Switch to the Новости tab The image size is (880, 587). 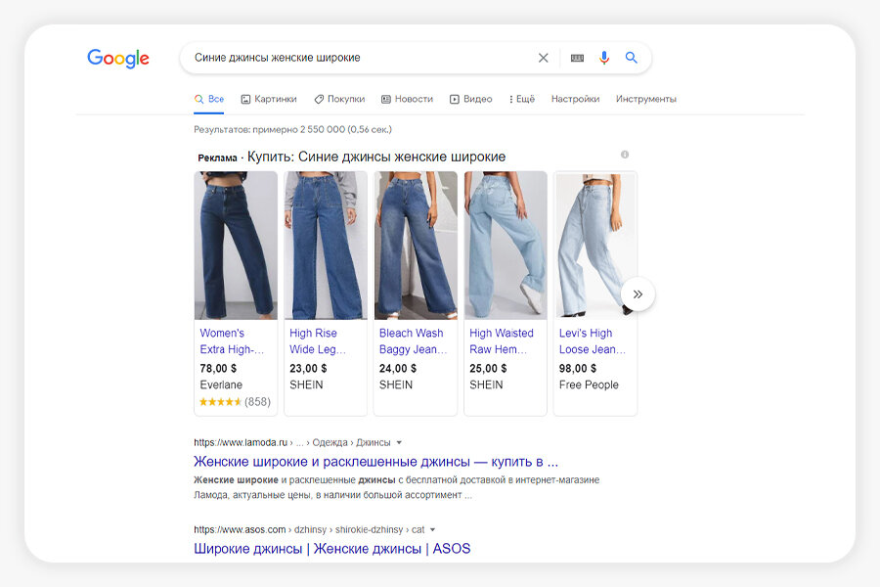click(x=407, y=99)
